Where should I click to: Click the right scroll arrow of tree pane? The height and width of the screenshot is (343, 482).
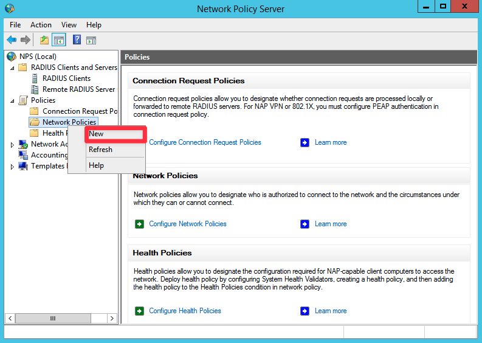click(x=112, y=319)
